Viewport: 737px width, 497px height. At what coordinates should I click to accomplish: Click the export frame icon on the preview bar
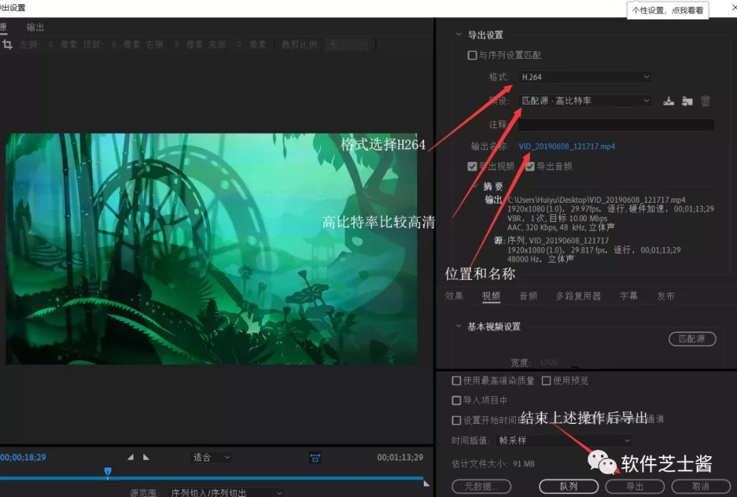[x=315, y=458]
